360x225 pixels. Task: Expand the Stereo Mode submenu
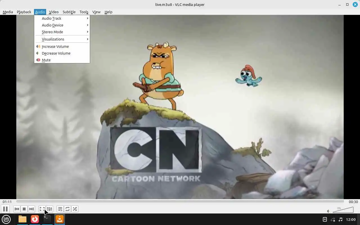click(x=62, y=32)
